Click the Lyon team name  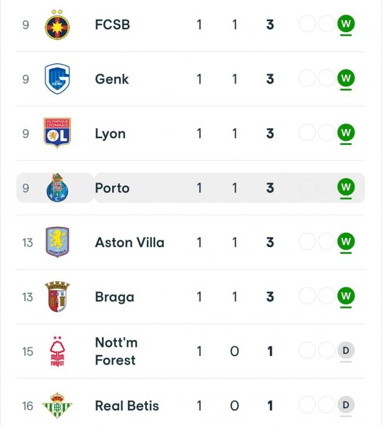[x=110, y=134]
